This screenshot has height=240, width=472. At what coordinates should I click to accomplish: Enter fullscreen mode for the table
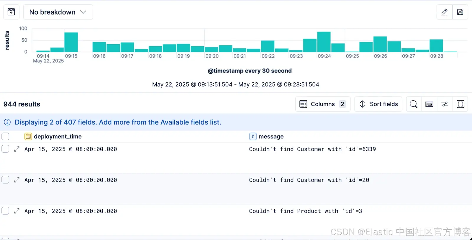click(x=460, y=104)
